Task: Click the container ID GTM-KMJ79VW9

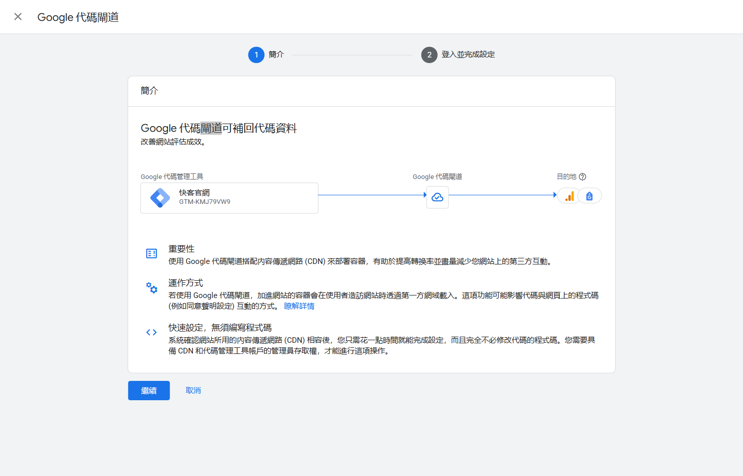Action: (x=205, y=202)
